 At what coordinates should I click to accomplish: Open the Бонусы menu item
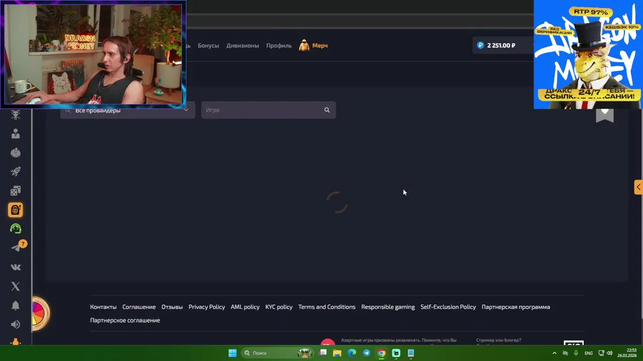point(208,45)
